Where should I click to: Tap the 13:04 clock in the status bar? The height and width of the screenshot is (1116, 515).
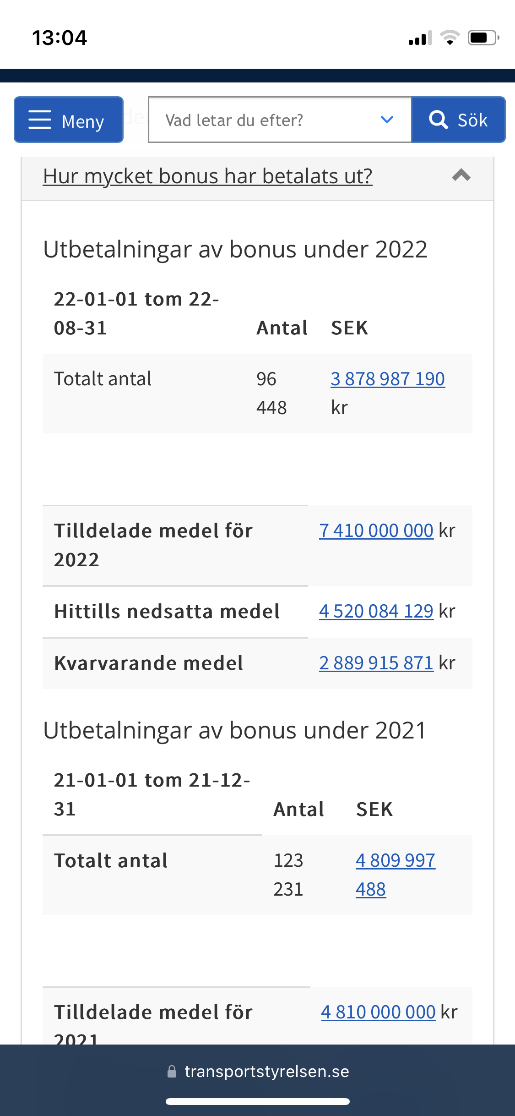60,38
